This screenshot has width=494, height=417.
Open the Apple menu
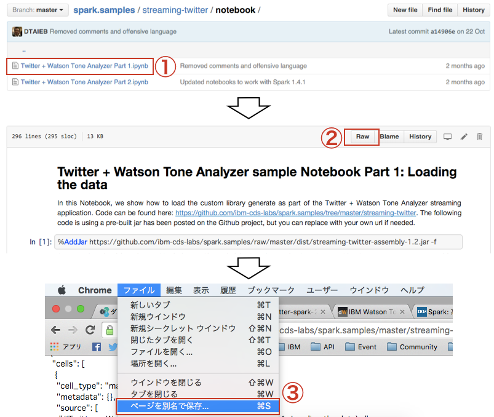62,290
